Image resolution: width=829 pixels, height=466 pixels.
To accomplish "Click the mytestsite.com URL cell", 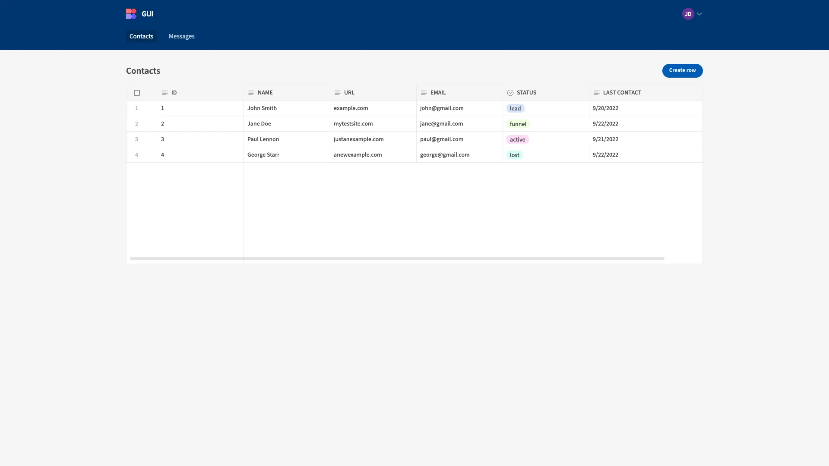I will (x=373, y=124).
